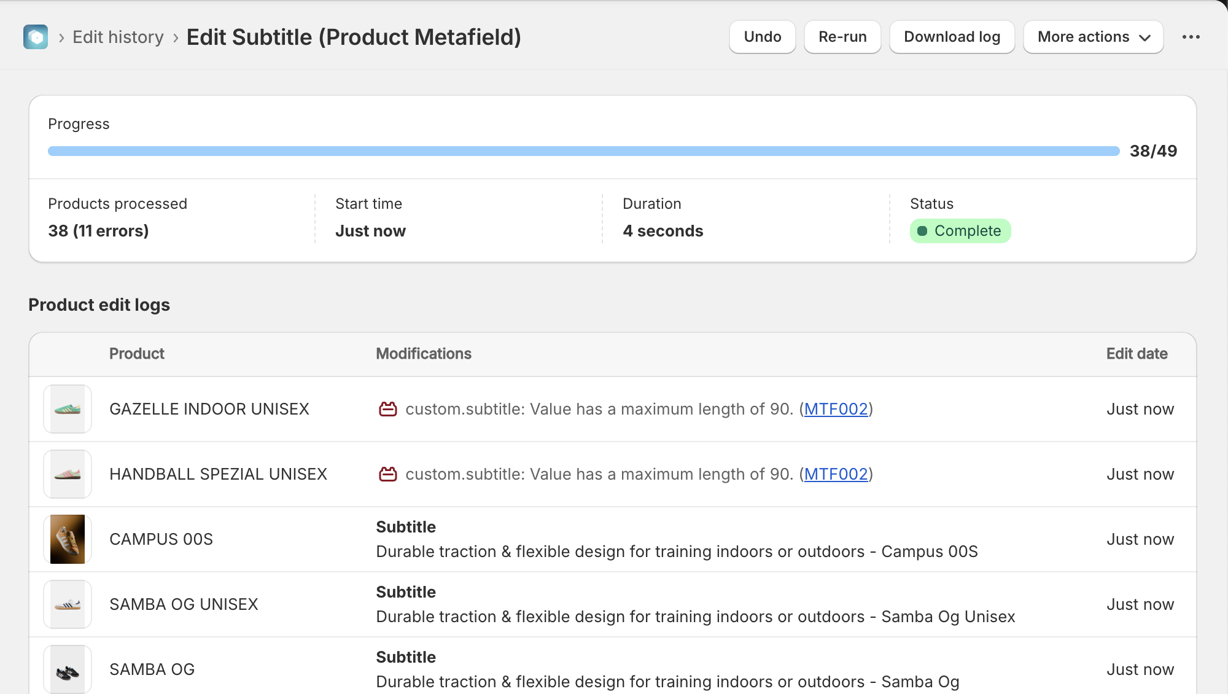Image resolution: width=1228 pixels, height=694 pixels.
Task: Open Samba OG product thumbnail
Action: (68, 669)
